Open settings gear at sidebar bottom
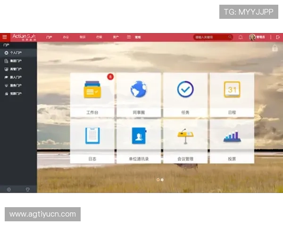Image resolution: width=283 pixels, height=226 pixels. [8, 189]
